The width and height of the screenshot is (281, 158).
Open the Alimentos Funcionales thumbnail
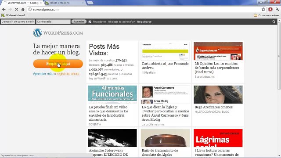click(112, 94)
